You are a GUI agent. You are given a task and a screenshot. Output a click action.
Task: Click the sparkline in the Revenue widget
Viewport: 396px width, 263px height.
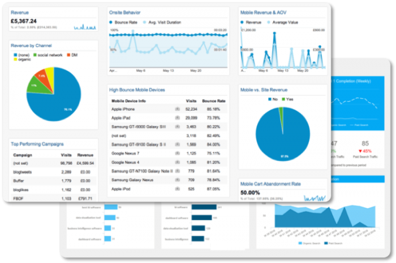pos(85,27)
